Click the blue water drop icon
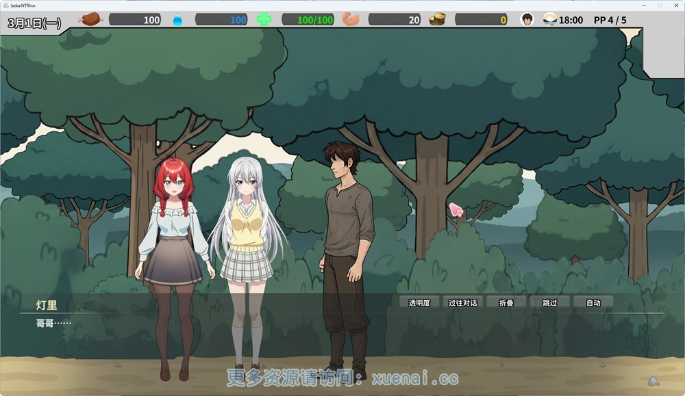 [x=177, y=20]
